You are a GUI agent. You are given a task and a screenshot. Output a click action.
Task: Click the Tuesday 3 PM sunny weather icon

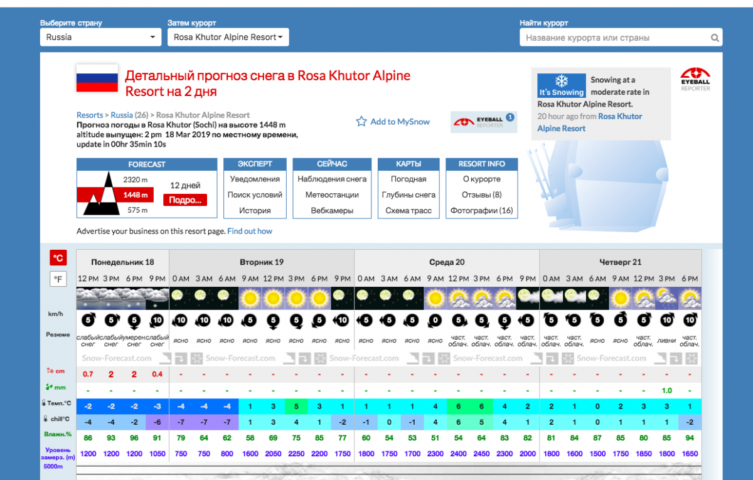tap(296, 298)
